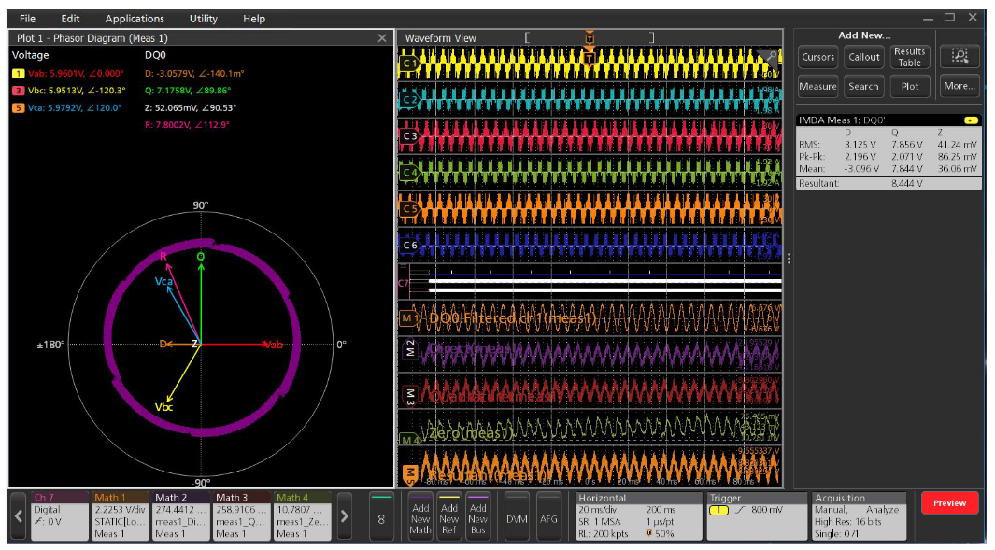The width and height of the screenshot is (995, 550).
Task: Expand IMDA Meas 1 via yellow plus
Action: (973, 120)
